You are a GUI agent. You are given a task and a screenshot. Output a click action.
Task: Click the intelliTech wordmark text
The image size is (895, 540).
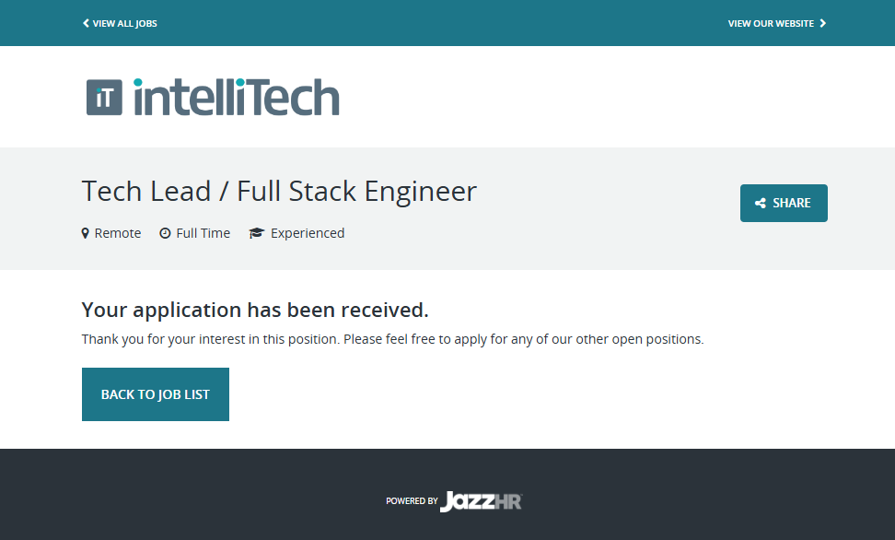coord(237,97)
